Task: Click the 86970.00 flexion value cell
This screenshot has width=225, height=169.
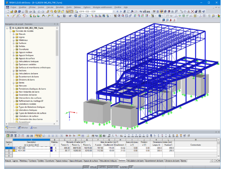Action: (76, 148)
